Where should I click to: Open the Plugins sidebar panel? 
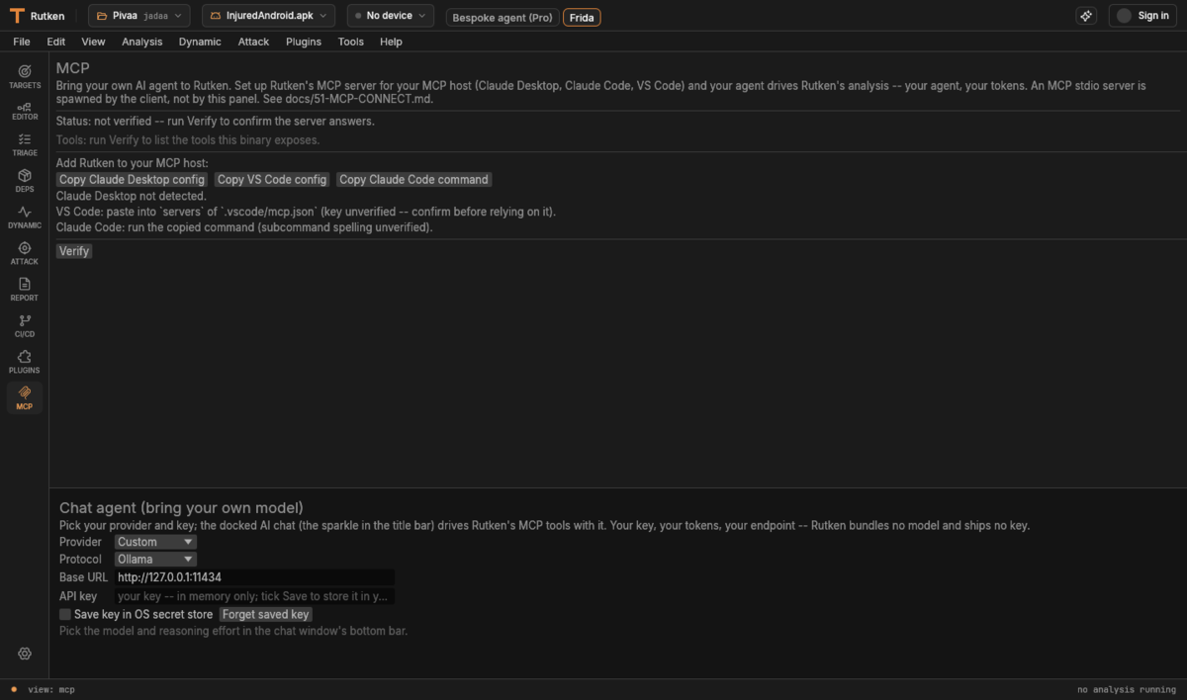coord(25,362)
